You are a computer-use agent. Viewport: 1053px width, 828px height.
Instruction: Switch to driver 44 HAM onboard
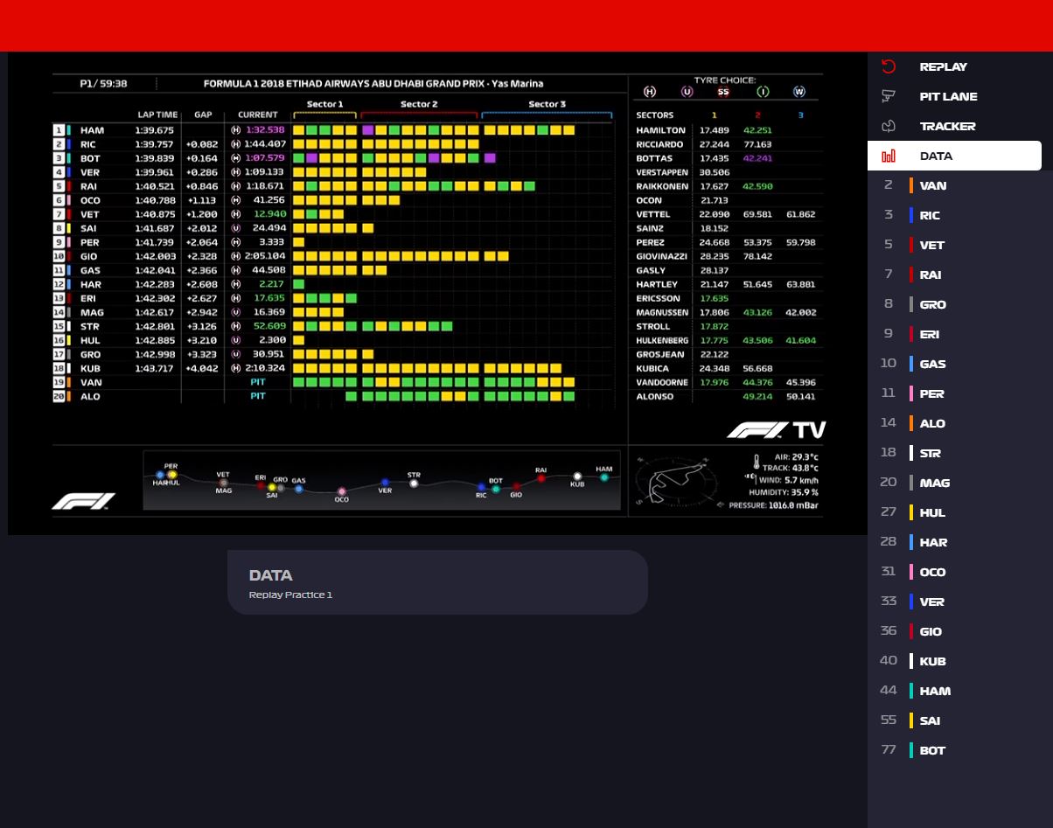coord(960,691)
